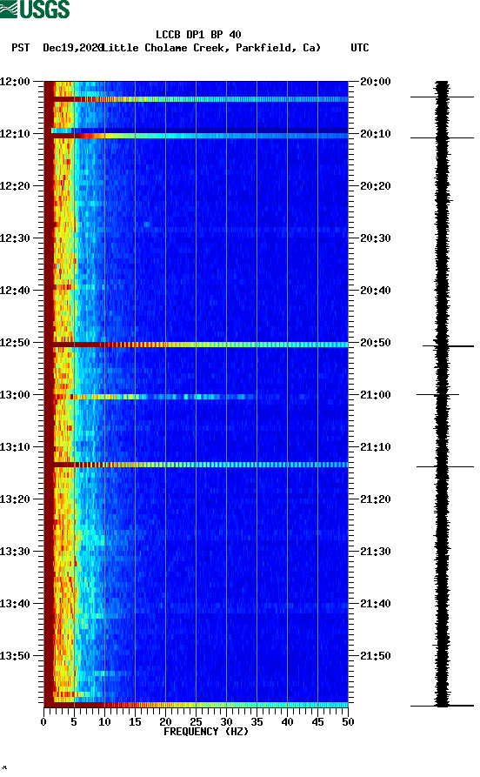480x777 pixels.
Task: Click the 21:10 UTC time label
Action: coord(376,447)
